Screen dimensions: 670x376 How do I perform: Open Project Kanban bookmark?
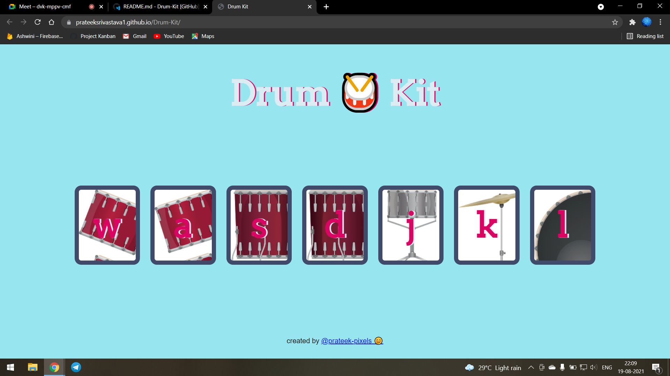[x=93, y=36]
